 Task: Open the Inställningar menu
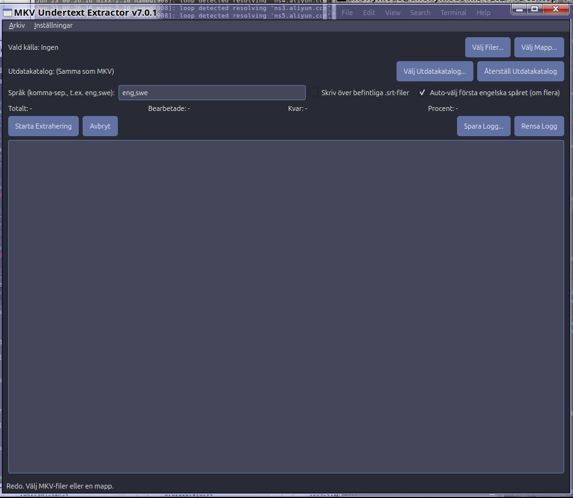pos(53,25)
